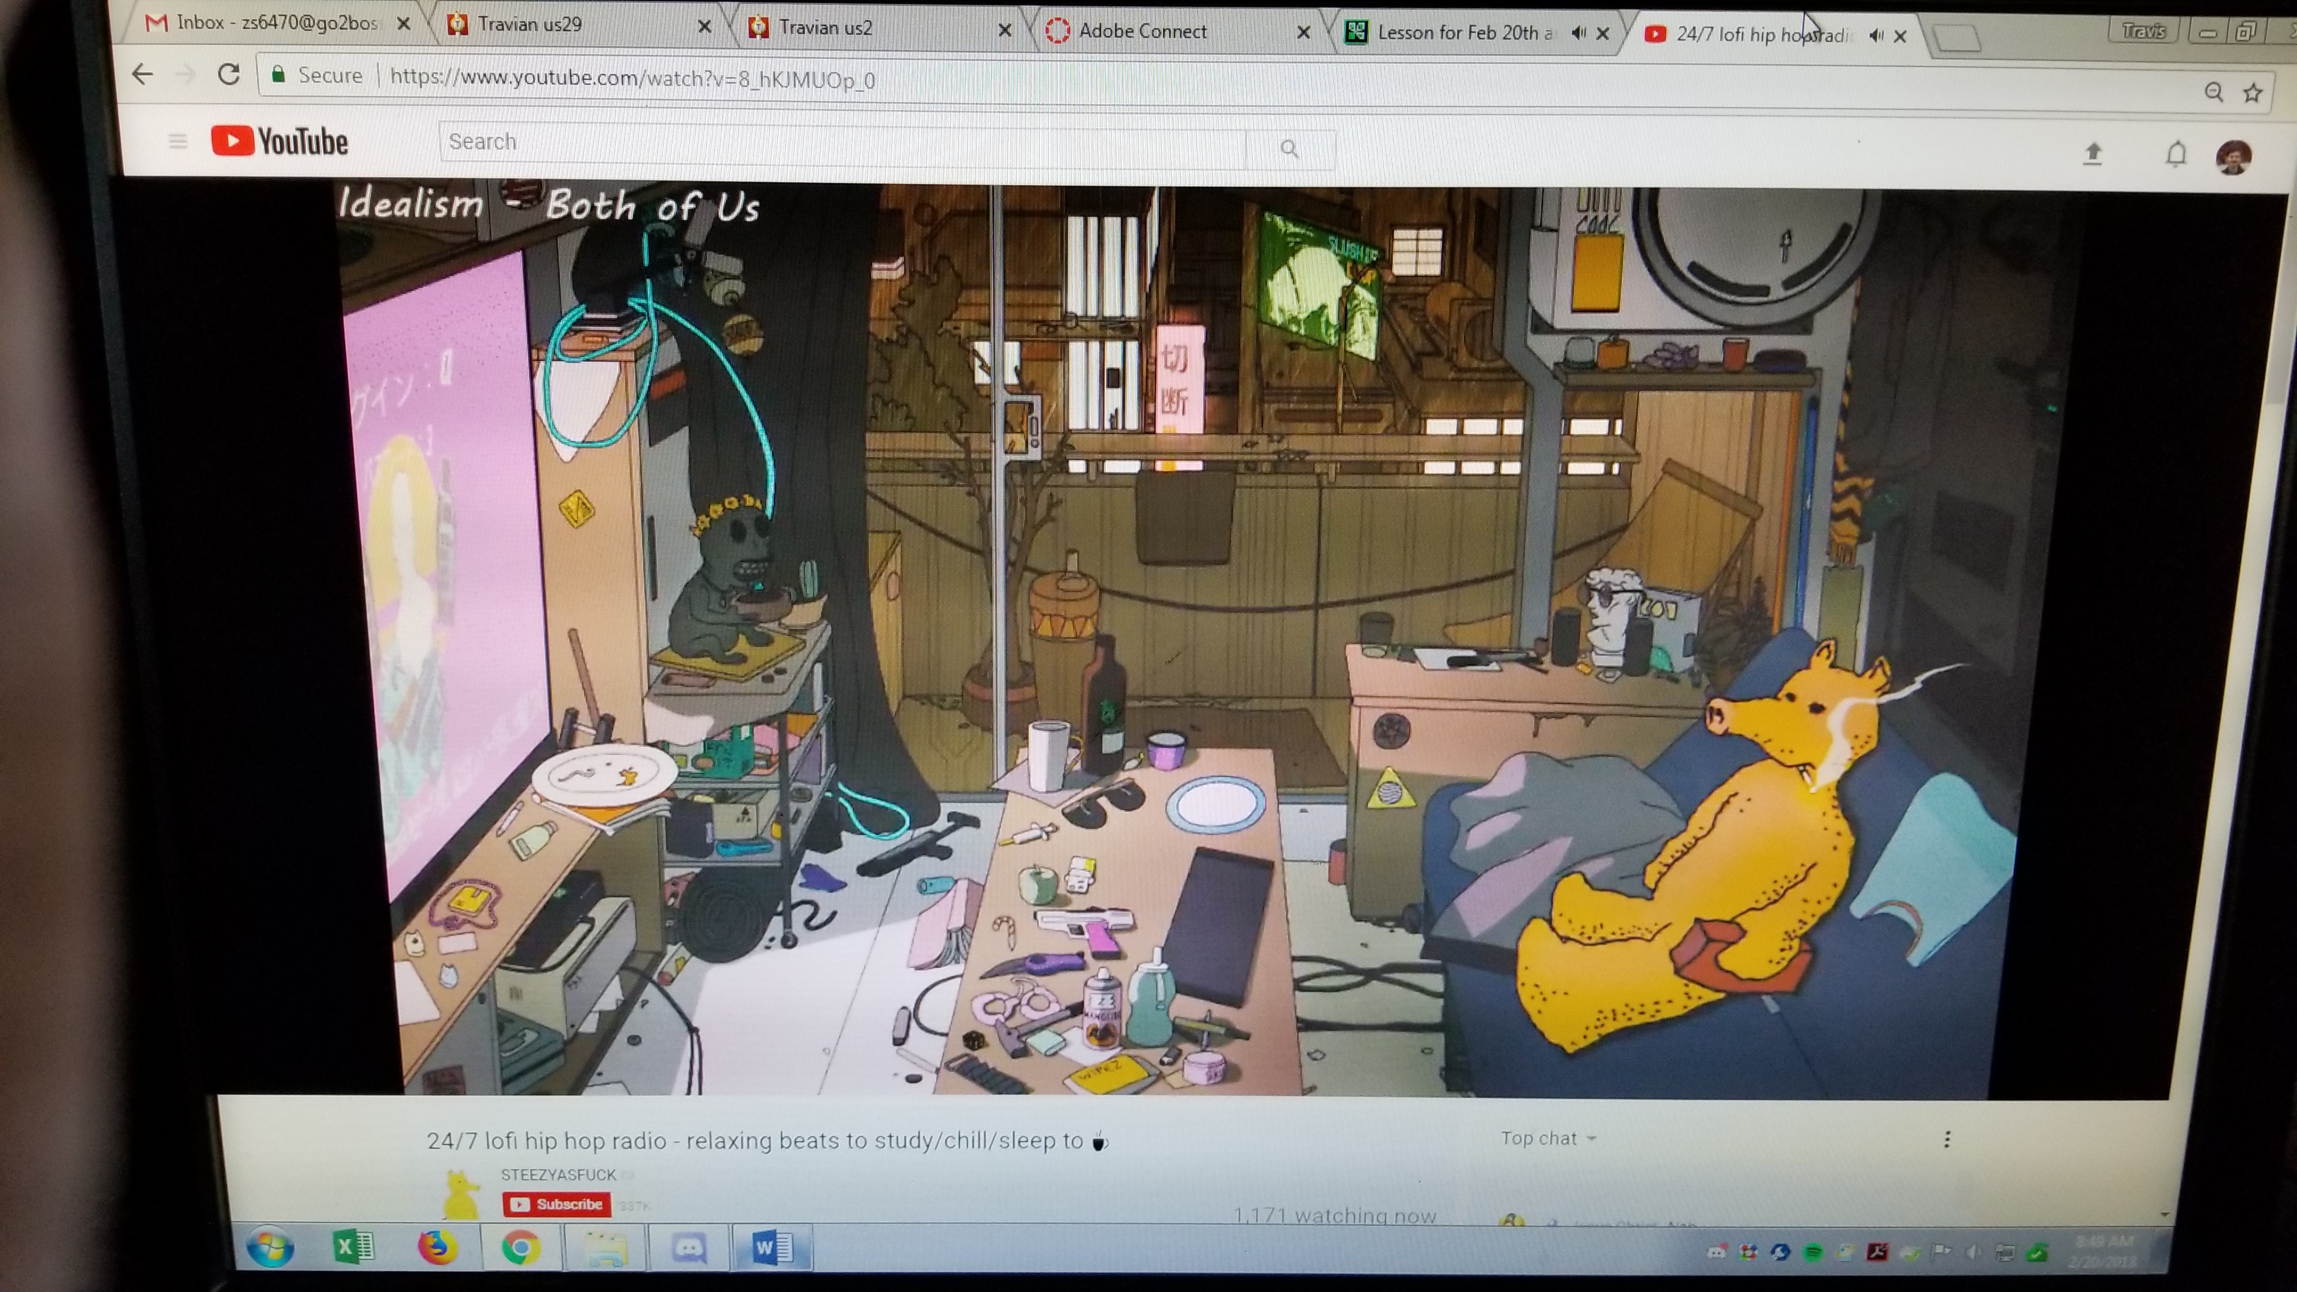Open a new browser tab
The height and width of the screenshot is (1292, 2297).
click(x=1957, y=38)
